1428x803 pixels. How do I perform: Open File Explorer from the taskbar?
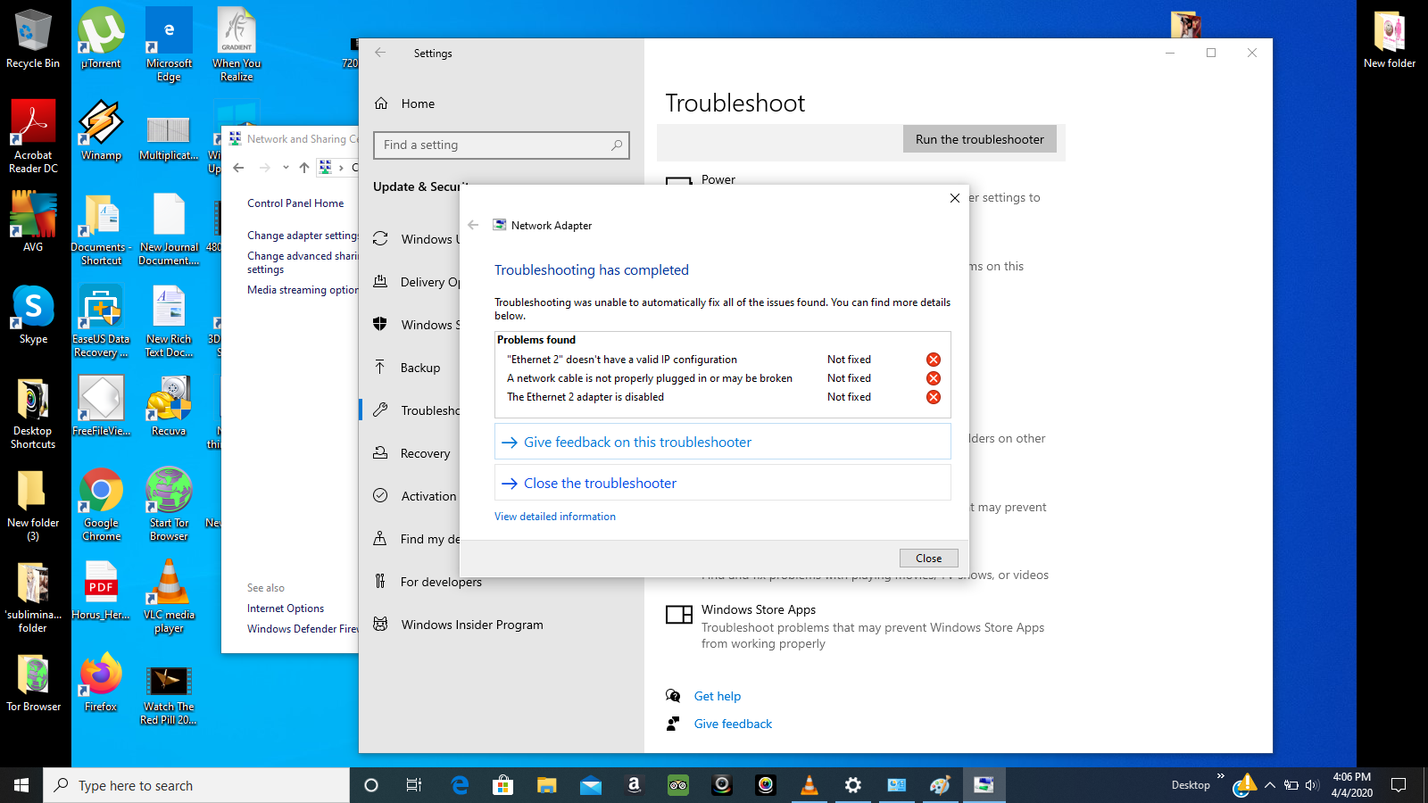(x=546, y=785)
